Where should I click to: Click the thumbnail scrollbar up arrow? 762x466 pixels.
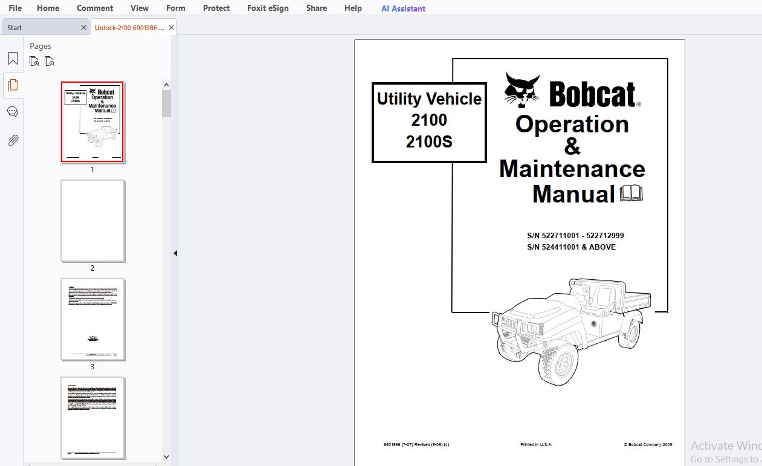tap(167, 84)
